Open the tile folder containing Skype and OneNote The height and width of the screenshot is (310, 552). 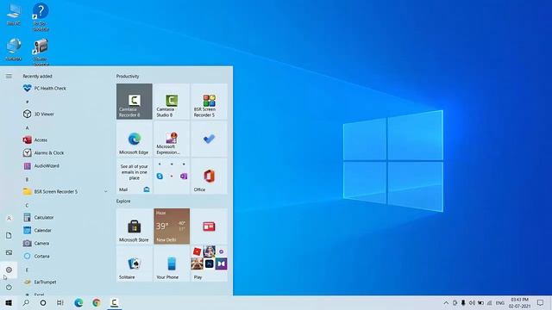[172, 176]
